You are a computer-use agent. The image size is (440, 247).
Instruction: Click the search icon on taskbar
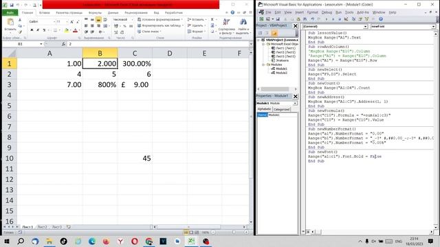tap(21, 241)
